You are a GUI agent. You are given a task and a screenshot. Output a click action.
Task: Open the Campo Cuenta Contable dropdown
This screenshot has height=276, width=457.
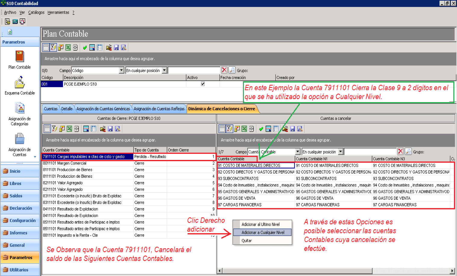(298, 152)
